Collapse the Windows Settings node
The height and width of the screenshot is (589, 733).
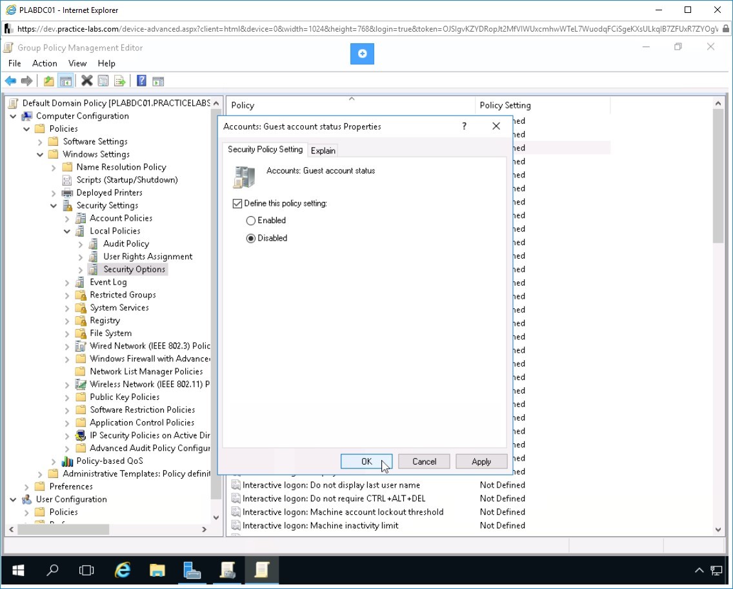point(40,154)
